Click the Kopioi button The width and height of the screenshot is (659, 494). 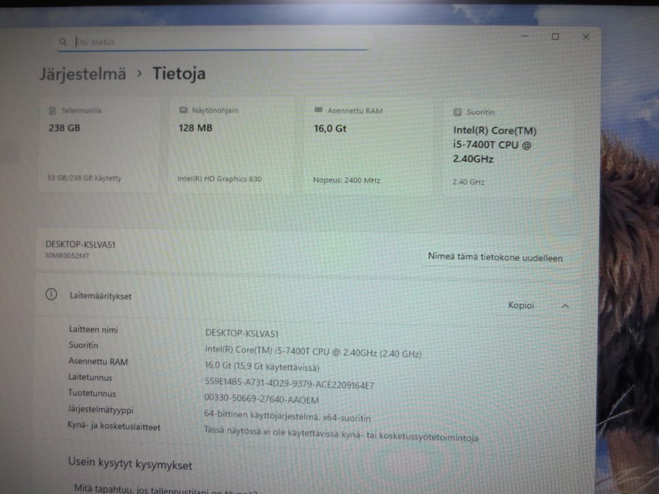[x=521, y=305]
